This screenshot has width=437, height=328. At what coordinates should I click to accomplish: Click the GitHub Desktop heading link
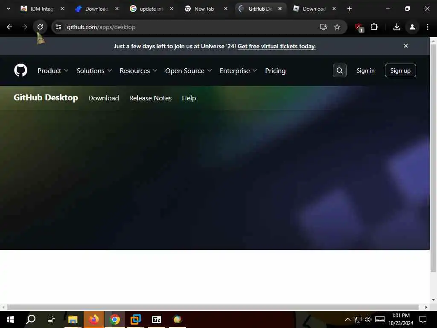(46, 98)
